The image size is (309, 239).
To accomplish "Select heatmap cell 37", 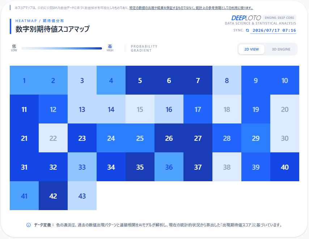I will pos(198,167).
